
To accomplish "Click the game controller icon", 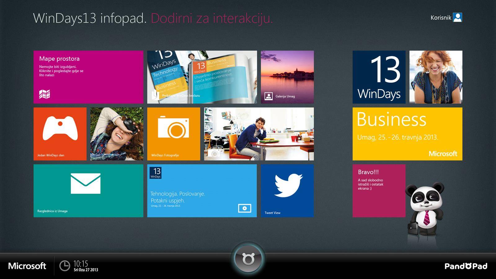I will (60, 128).
